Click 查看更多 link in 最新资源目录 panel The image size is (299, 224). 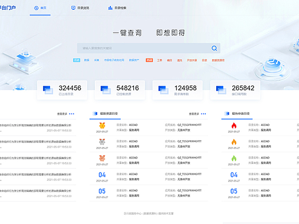194,114
